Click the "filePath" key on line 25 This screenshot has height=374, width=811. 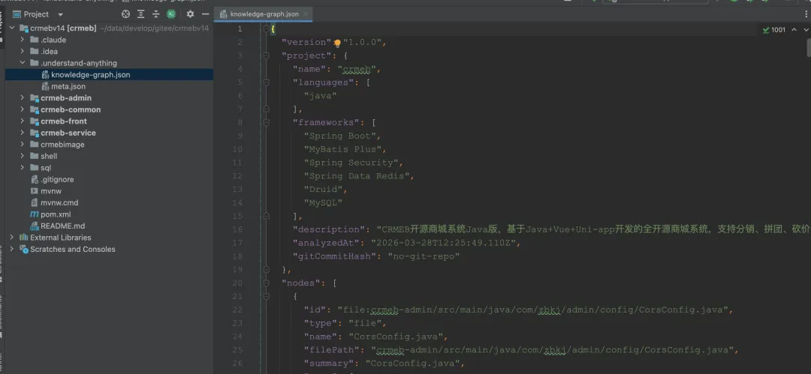(x=332, y=350)
